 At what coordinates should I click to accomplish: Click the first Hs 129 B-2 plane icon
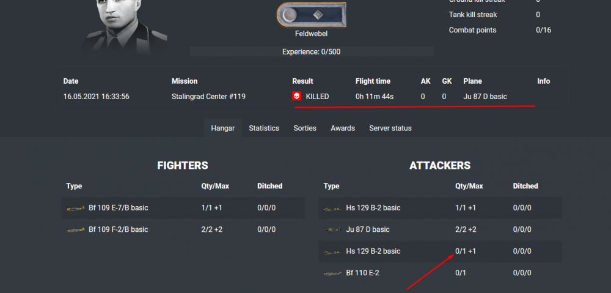pyautogui.click(x=332, y=208)
